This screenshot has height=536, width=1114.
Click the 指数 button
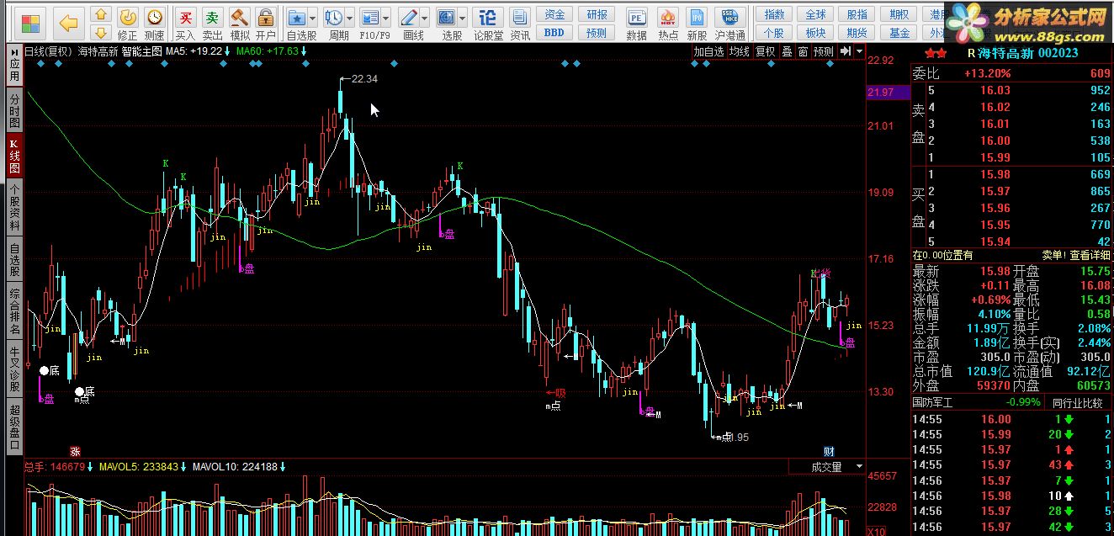pos(774,15)
